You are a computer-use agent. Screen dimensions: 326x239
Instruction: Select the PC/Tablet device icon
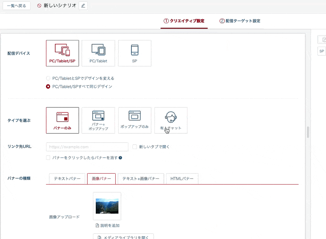(x=98, y=50)
